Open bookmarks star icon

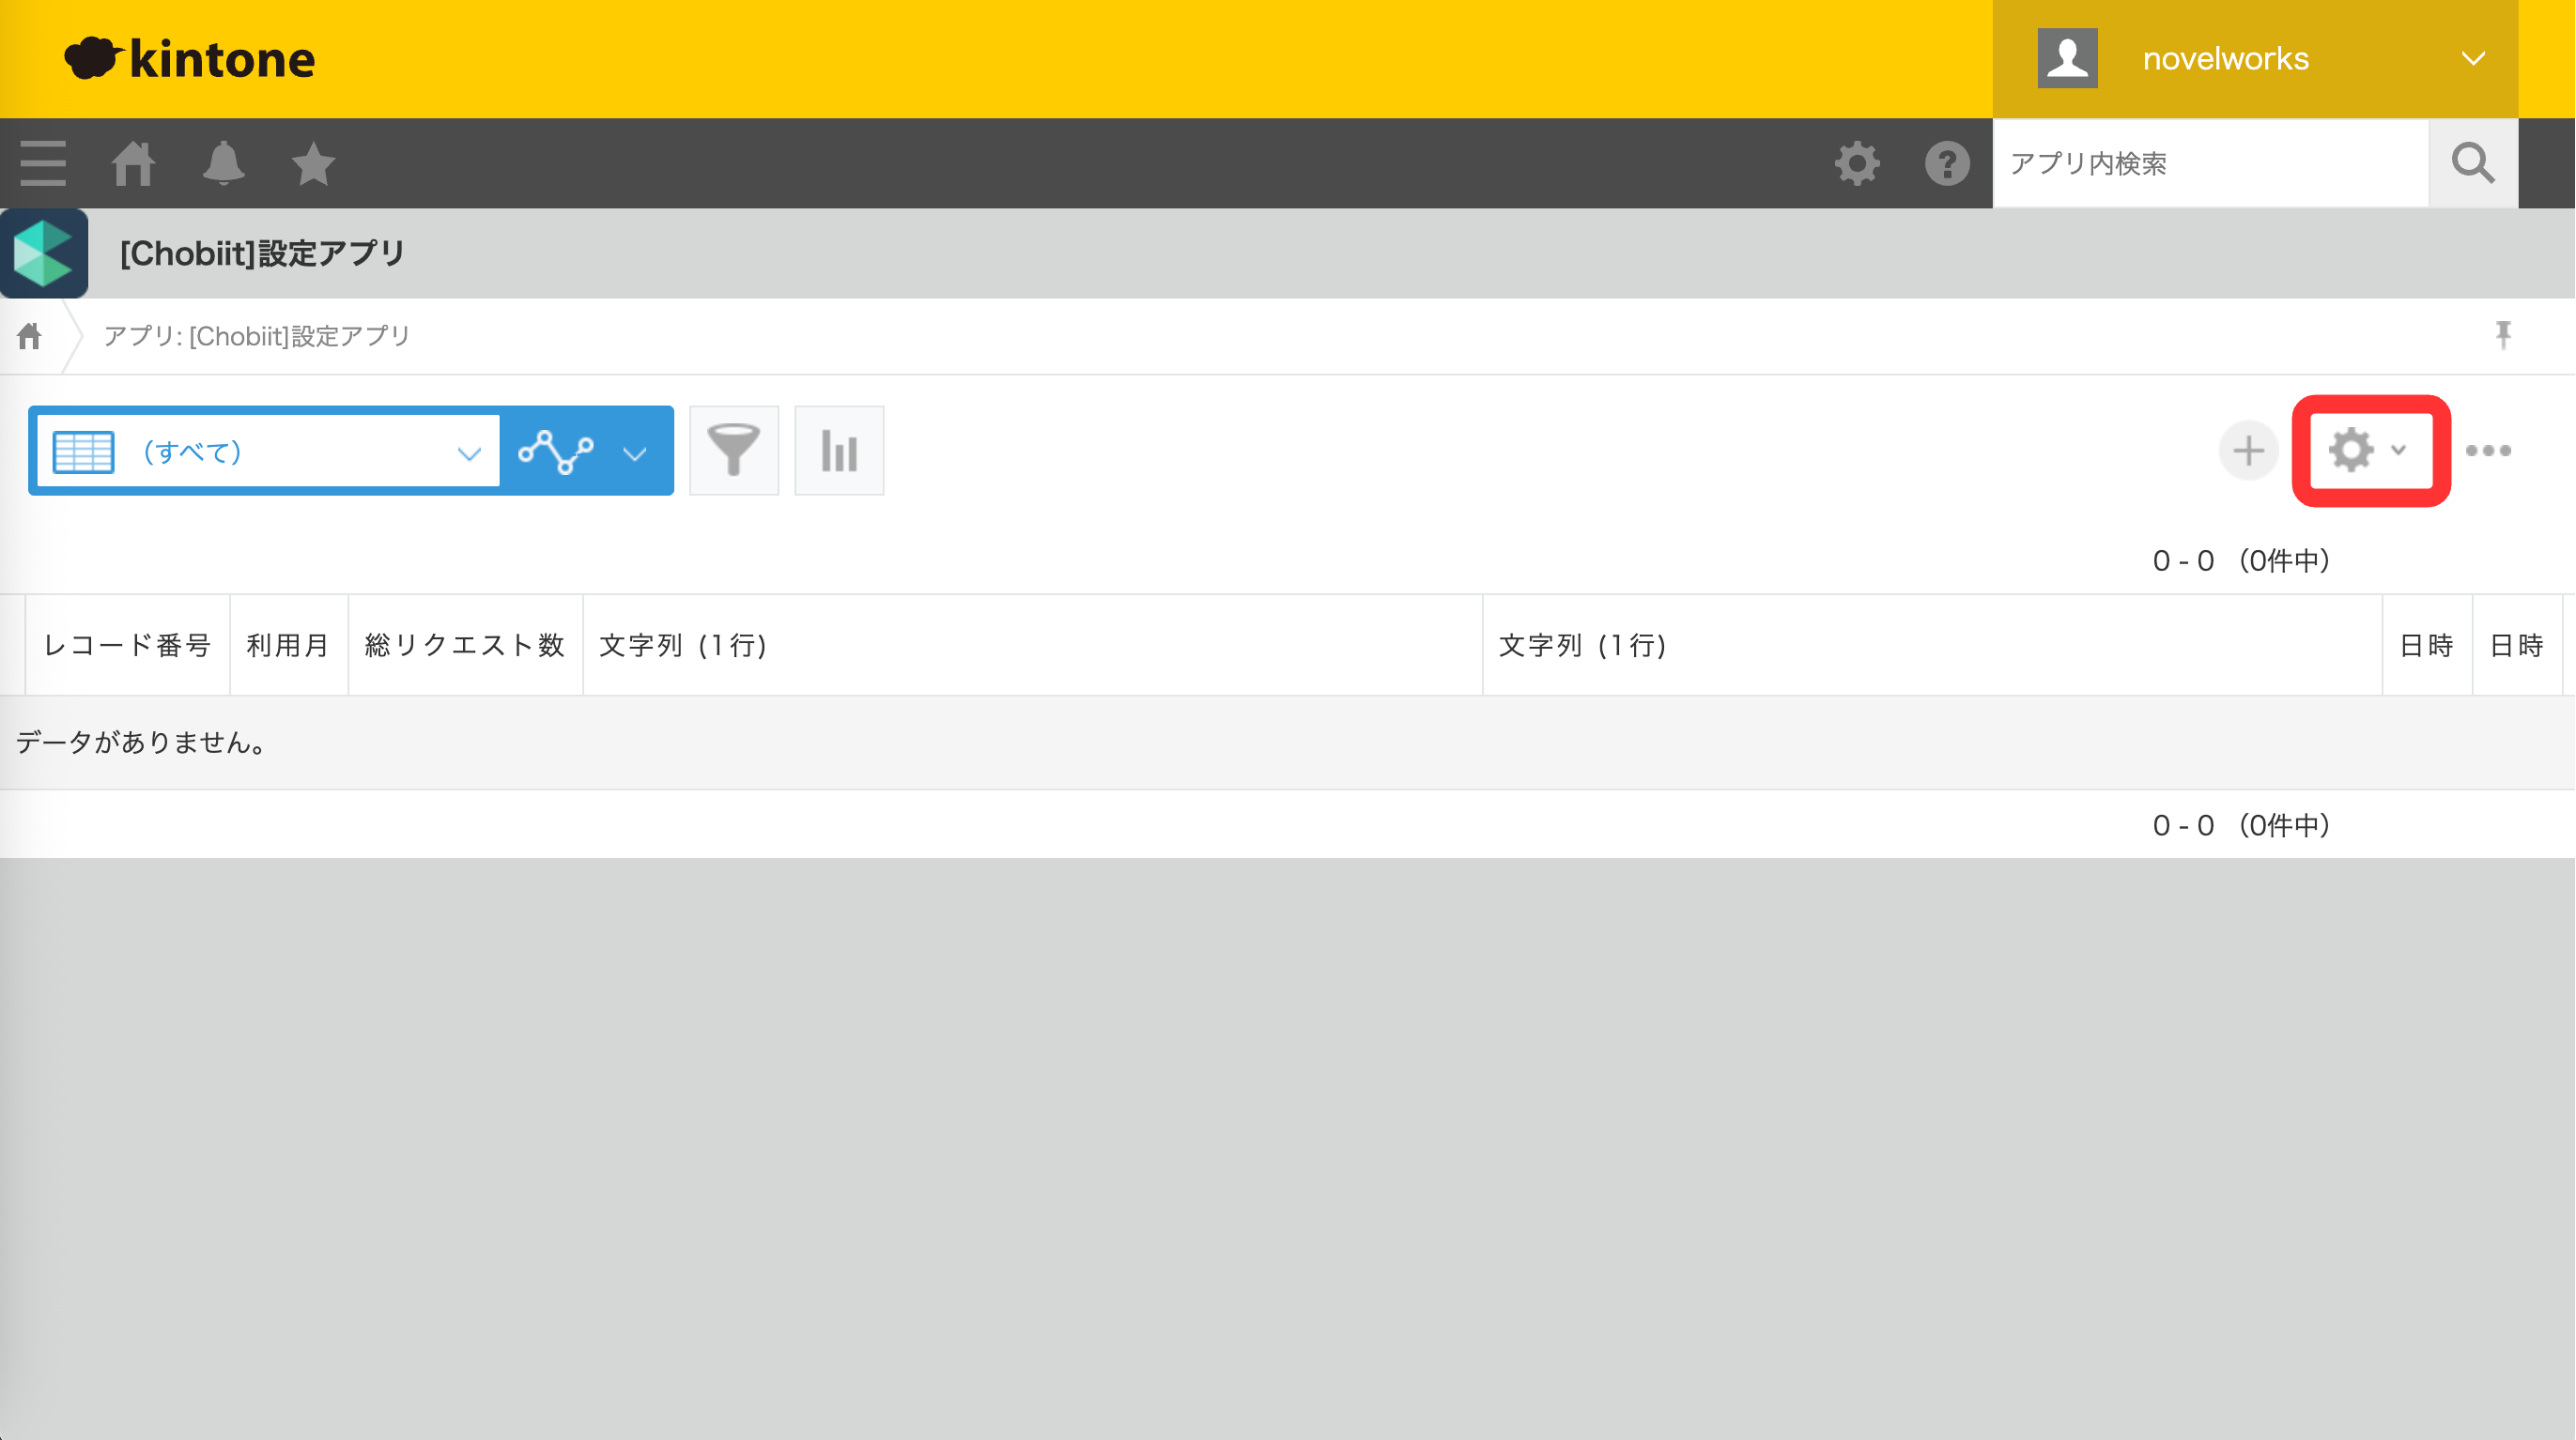tap(313, 164)
